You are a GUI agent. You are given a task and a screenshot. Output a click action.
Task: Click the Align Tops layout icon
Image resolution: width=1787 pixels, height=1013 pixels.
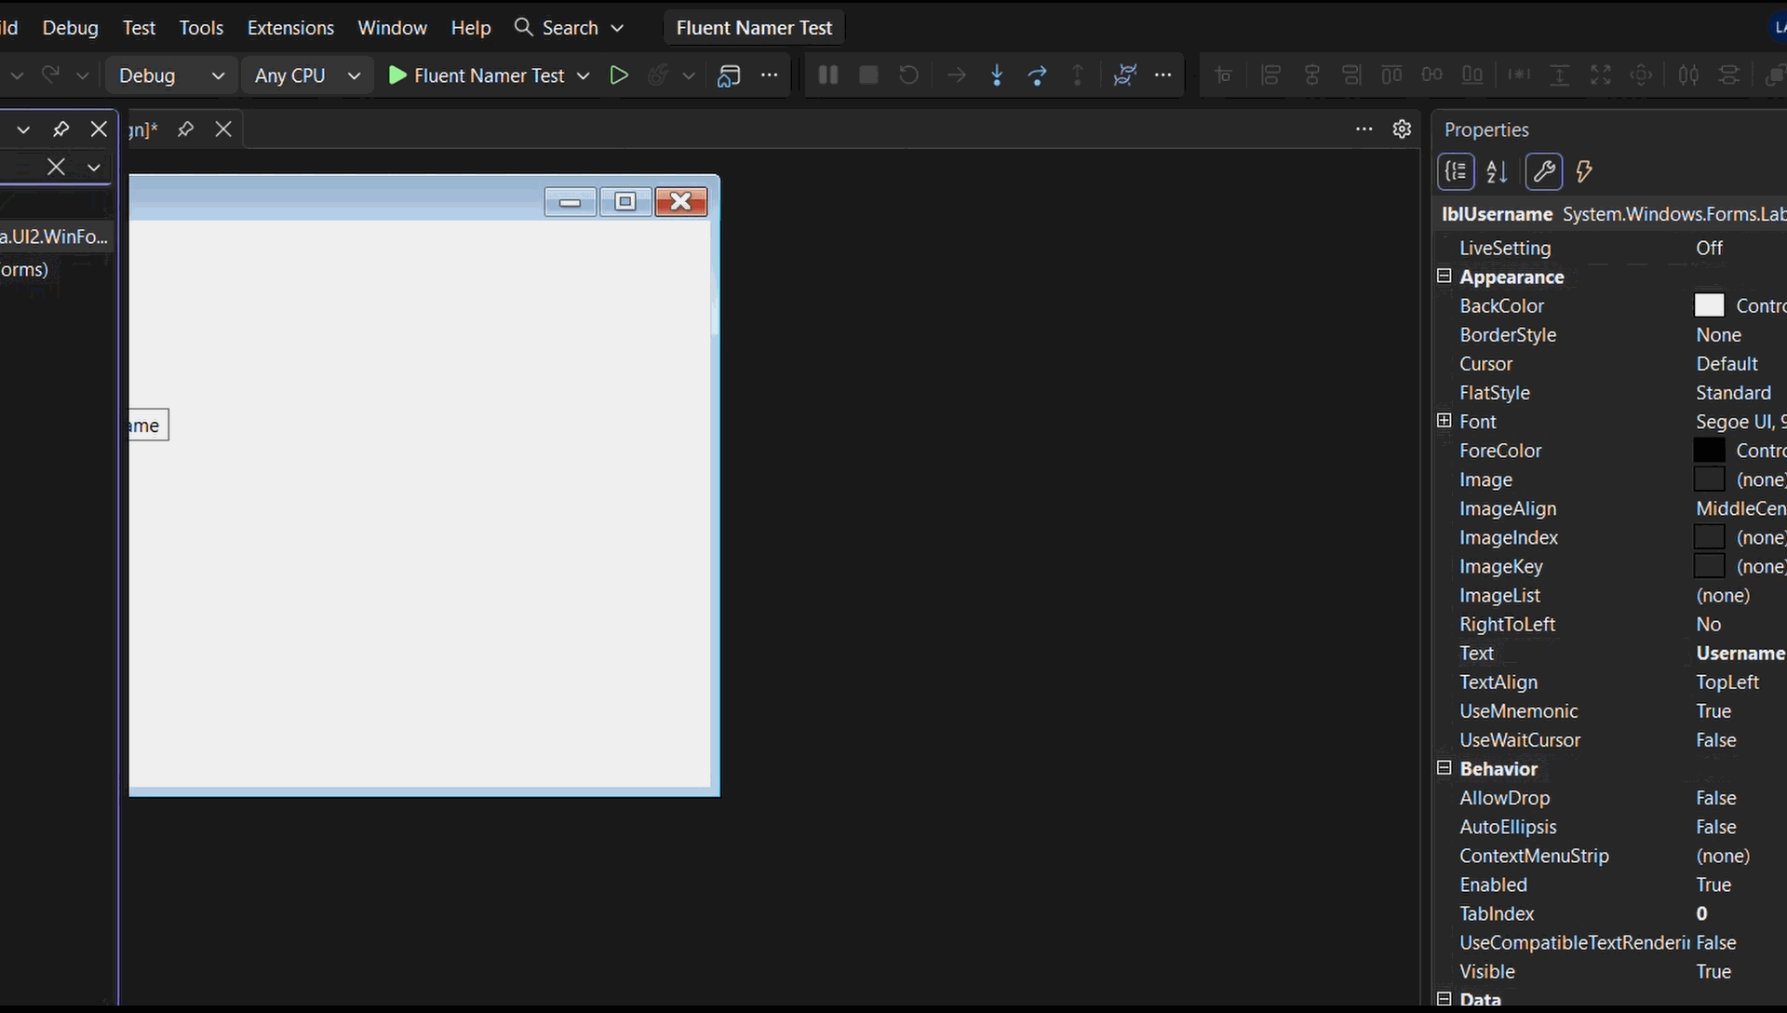point(1391,75)
